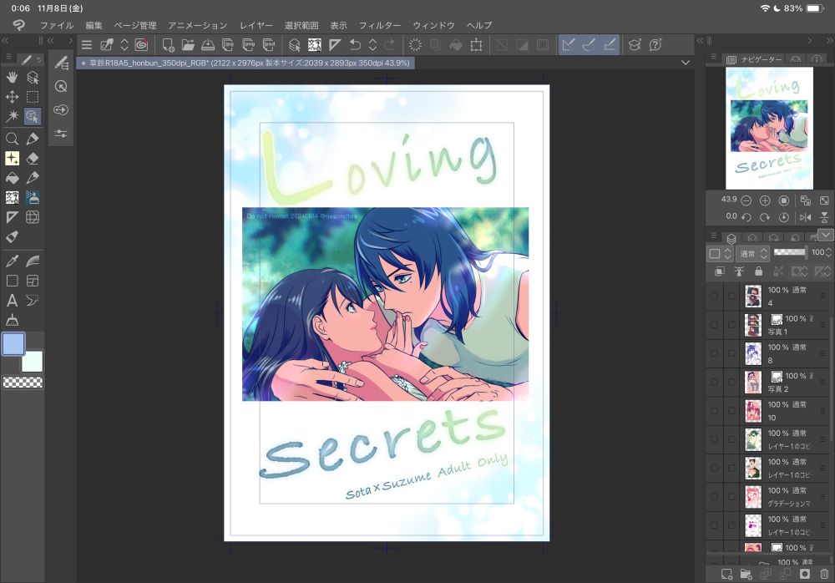Open the アニメーション menu
835x583 pixels.
tap(198, 25)
